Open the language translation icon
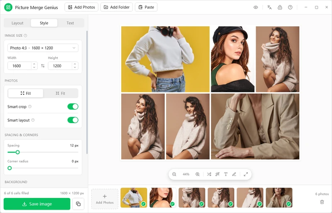This screenshot has height=213, width=332. pos(269,7)
